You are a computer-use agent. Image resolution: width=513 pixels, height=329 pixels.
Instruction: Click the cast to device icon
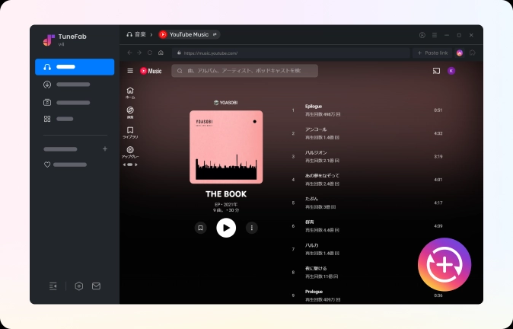tap(436, 71)
